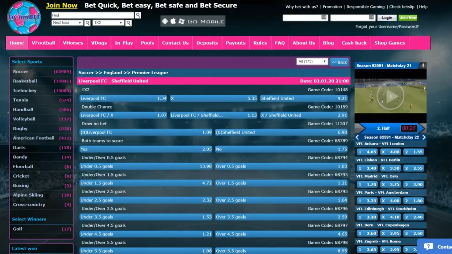Click the username input field
This screenshot has height=254, width=452.
coord(305,18)
